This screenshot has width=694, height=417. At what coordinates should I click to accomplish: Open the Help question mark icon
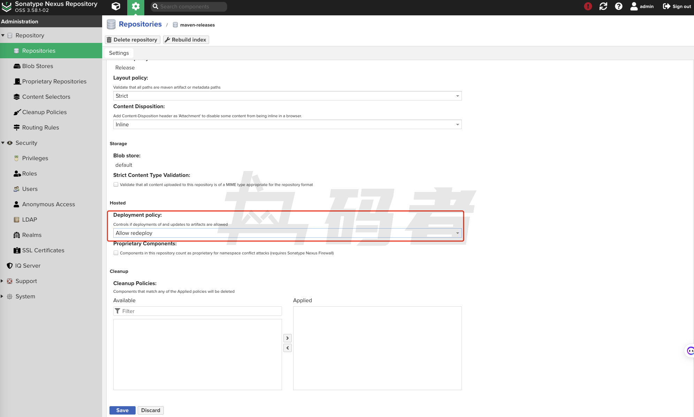tap(618, 7)
